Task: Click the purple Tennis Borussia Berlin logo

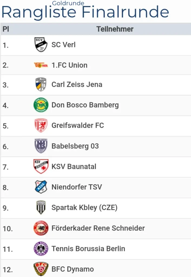Action: point(41,249)
